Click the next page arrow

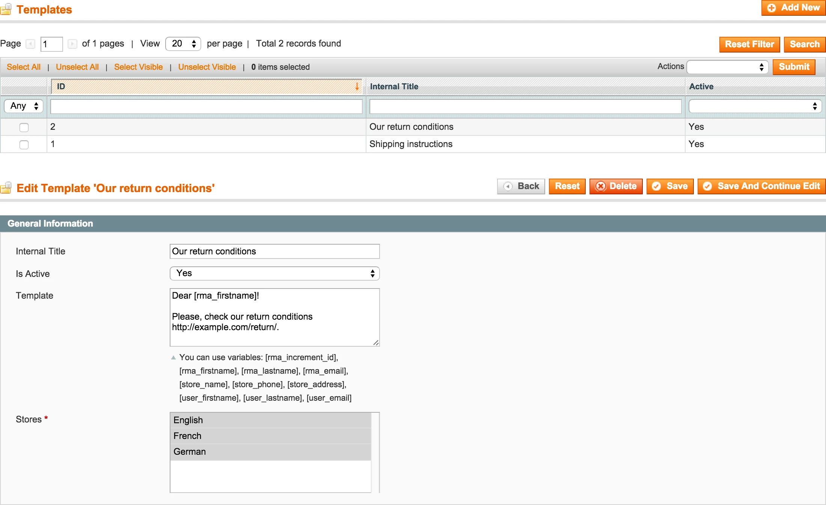pyautogui.click(x=72, y=44)
